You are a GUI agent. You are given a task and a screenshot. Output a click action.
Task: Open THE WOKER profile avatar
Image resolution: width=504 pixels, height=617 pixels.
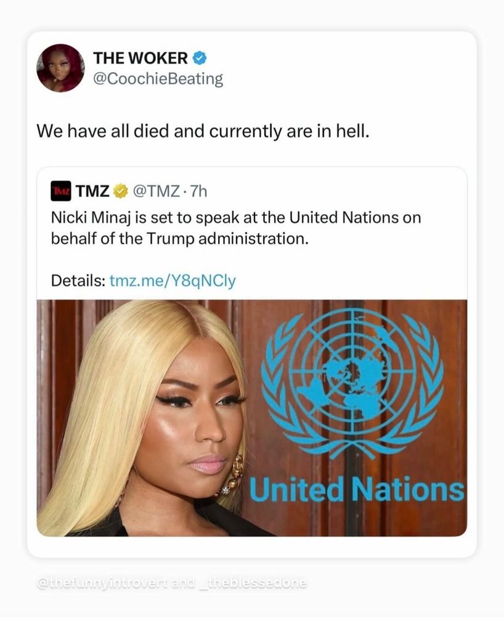(60, 68)
